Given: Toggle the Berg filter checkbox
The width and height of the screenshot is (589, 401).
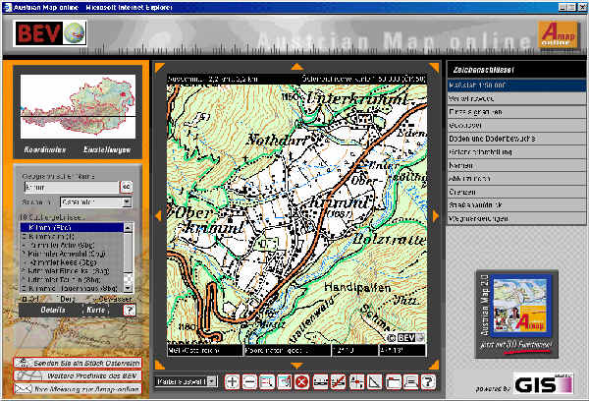Looking at the screenshot, I should tap(57, 300).
